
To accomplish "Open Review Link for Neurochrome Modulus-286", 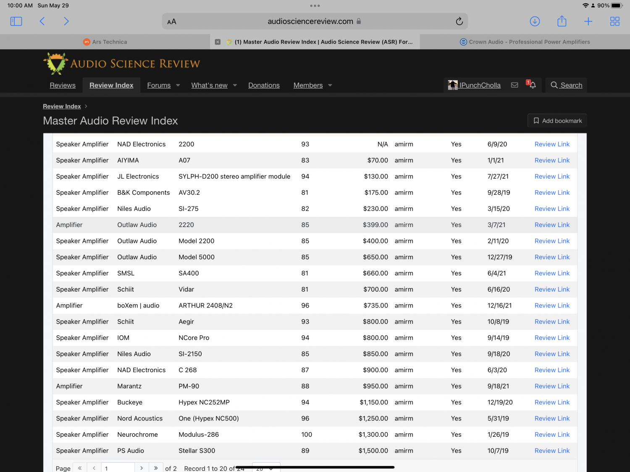I will click(x=552, y=435).
